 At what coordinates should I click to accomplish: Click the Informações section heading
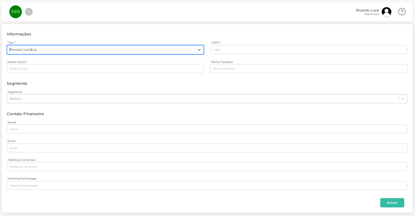pyautogui.click(x=19, y=34)
